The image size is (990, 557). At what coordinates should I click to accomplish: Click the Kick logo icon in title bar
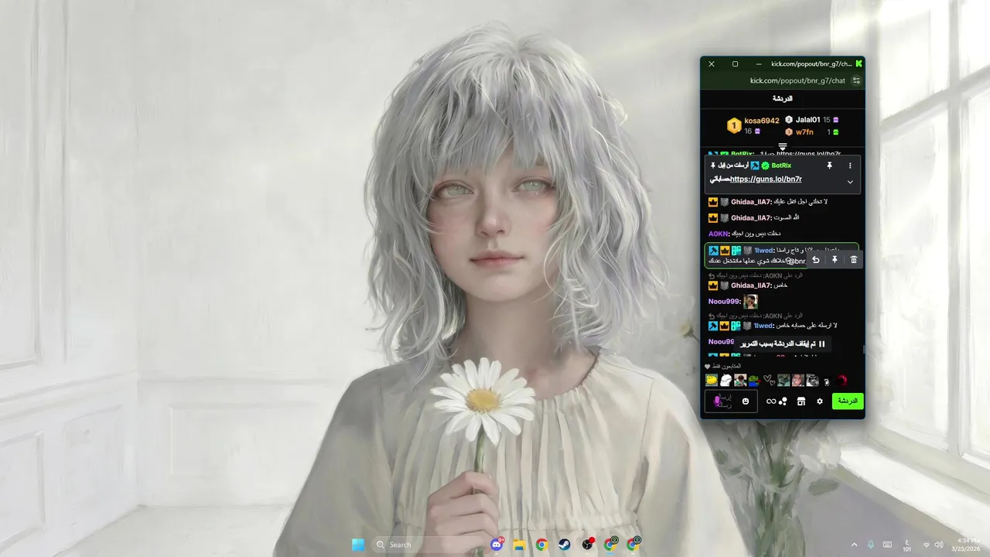[x=859, y=63]
